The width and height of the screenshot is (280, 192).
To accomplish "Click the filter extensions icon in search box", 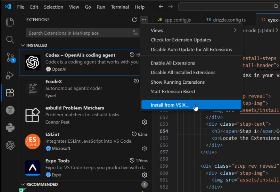I will click(x=135, y=33).
